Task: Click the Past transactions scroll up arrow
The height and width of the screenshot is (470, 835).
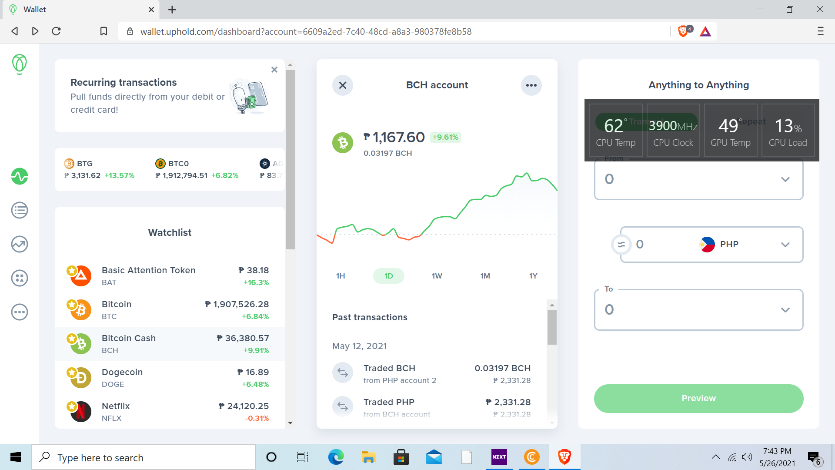Action: (x=552, y=305)
